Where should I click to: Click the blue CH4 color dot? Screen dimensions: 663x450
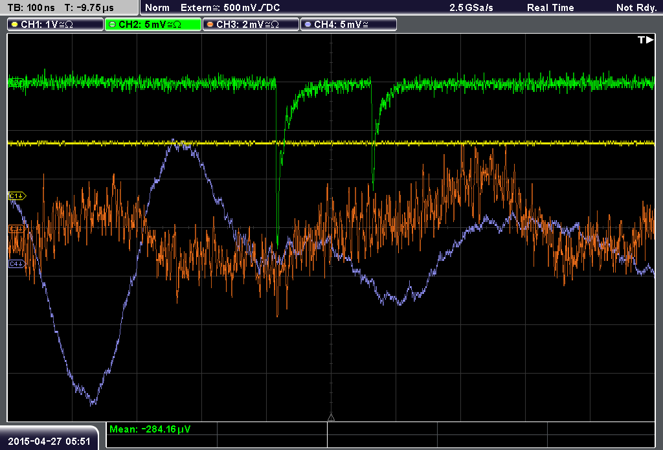(308, 25)
